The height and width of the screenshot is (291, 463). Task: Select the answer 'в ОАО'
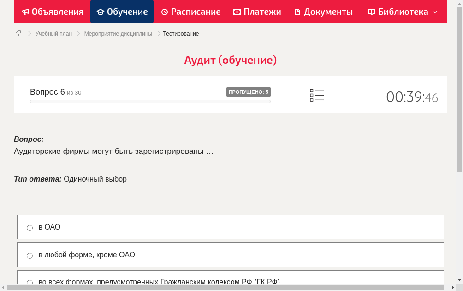(30, 227)
